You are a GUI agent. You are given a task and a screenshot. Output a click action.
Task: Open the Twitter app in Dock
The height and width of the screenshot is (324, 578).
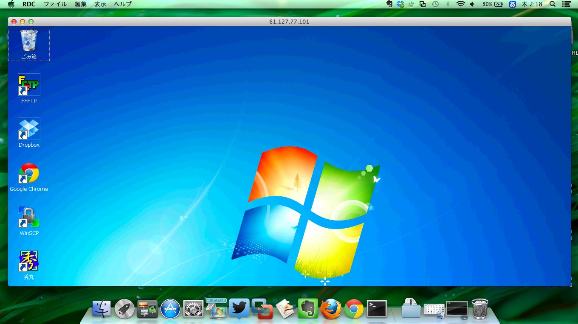(239, 309)
